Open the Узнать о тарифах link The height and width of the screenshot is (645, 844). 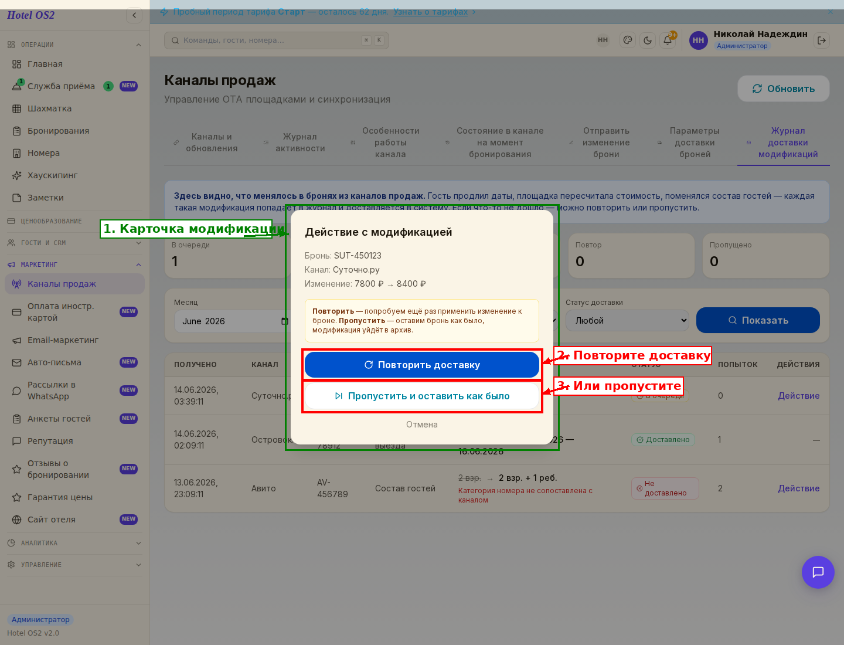[x=430, y=12]
